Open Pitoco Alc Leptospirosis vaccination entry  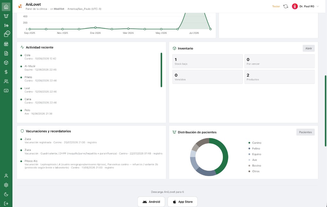91,164
